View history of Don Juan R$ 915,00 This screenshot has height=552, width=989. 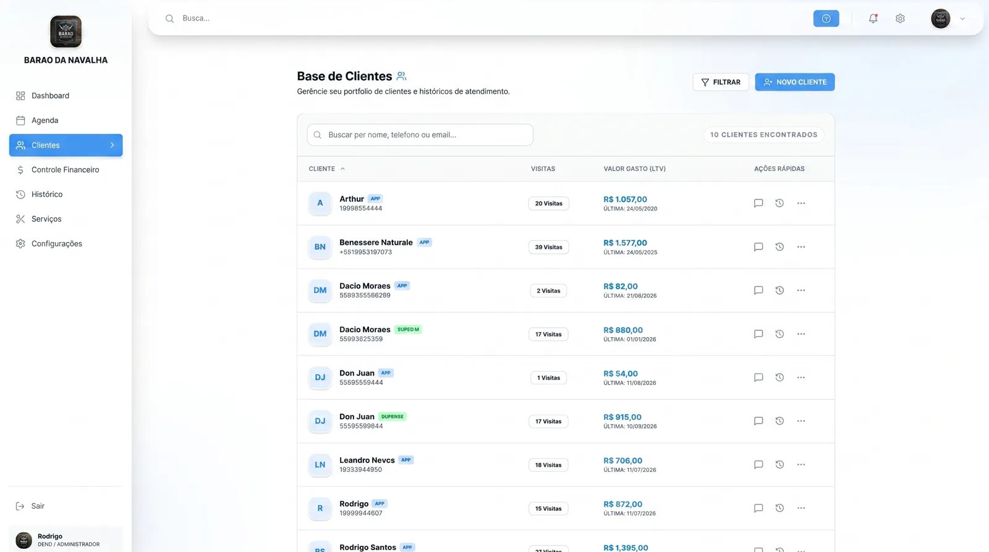[x=779, y=421]
